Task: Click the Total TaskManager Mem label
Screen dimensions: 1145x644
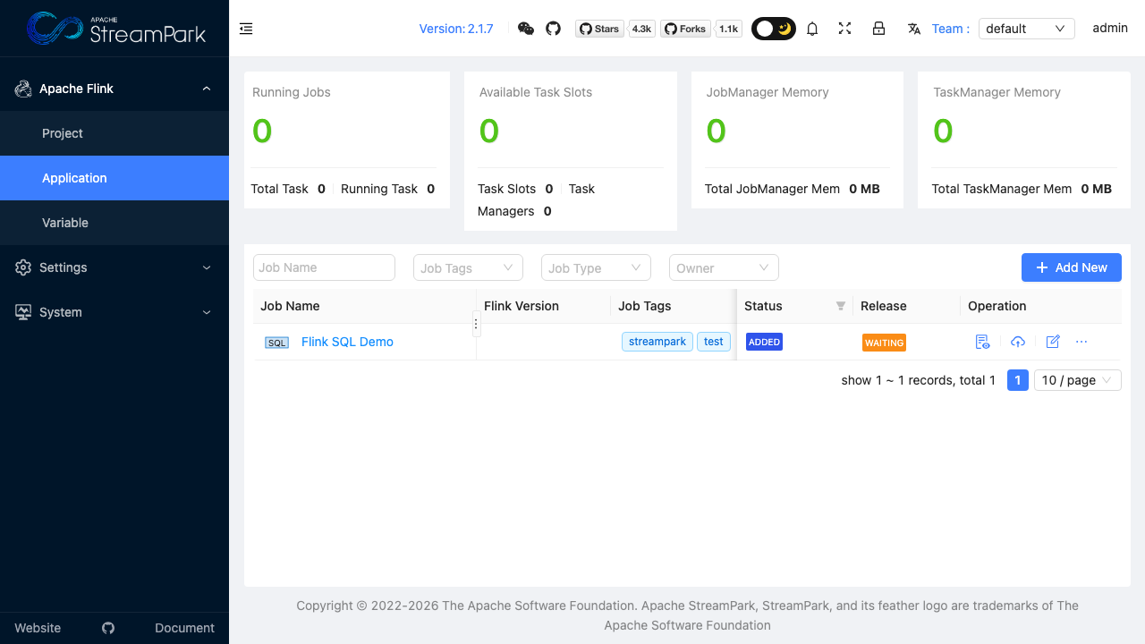Action: point(1002,189)
